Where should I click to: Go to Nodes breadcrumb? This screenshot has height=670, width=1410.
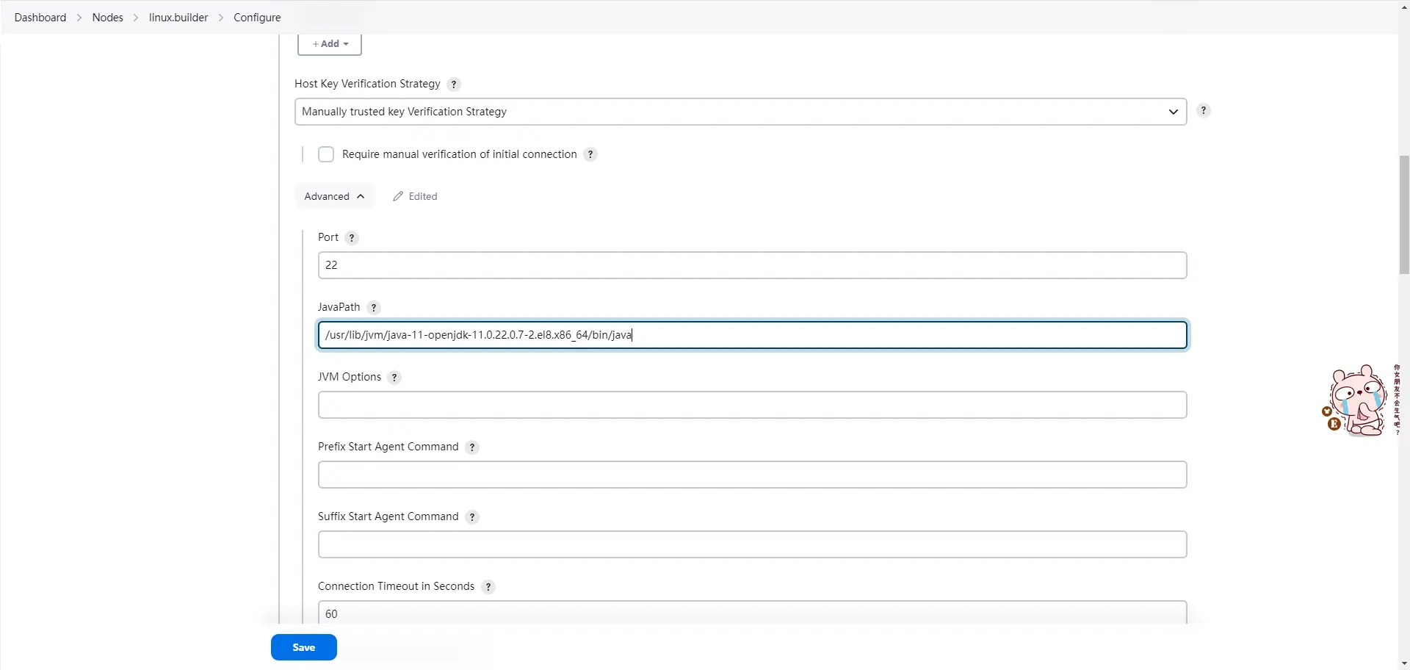click(x=108, y=18)
